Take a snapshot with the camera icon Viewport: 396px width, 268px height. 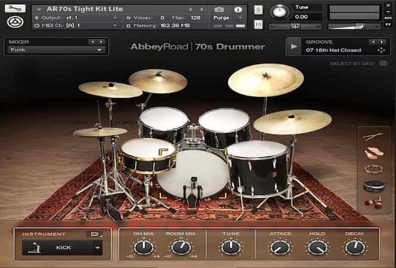click(219, 9)
